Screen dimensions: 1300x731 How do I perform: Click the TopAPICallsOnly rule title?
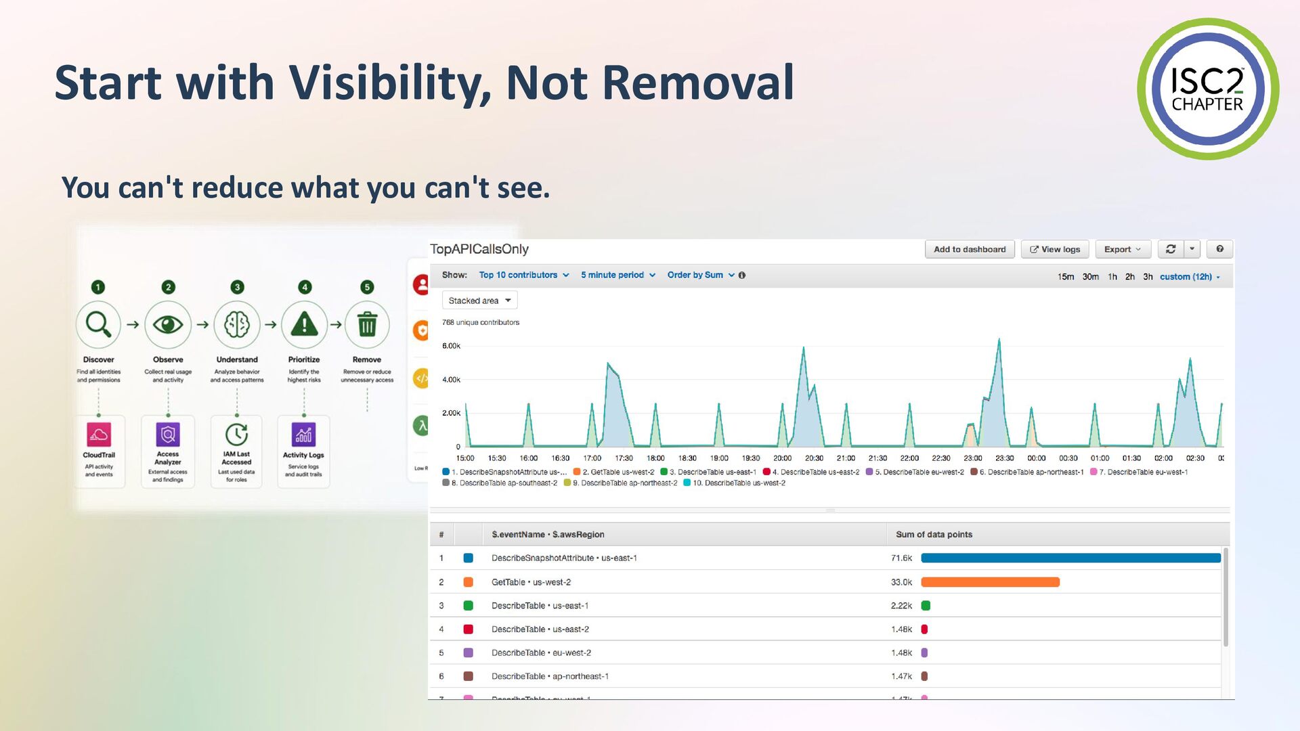[479, 249]
